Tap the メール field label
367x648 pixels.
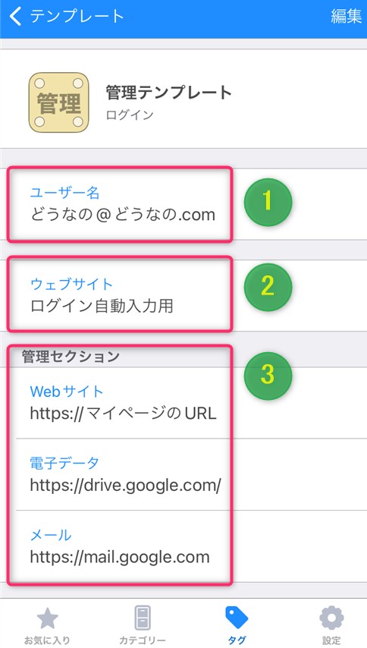pos(51,535)
